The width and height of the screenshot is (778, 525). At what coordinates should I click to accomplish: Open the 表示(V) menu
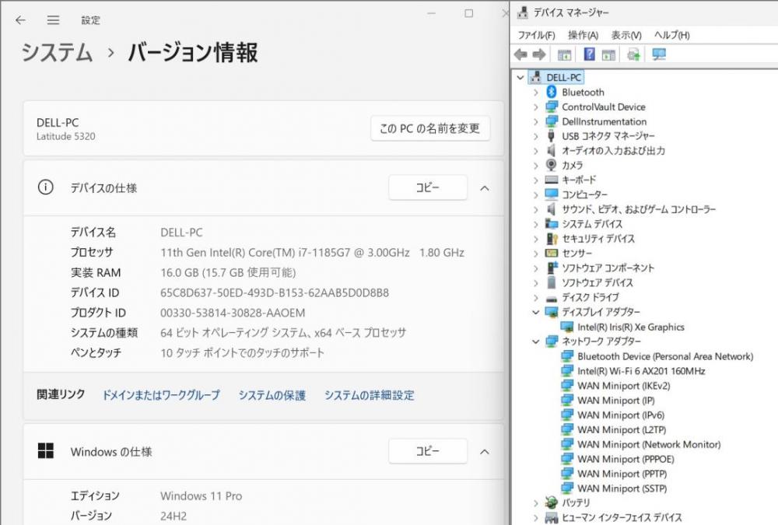626,35
